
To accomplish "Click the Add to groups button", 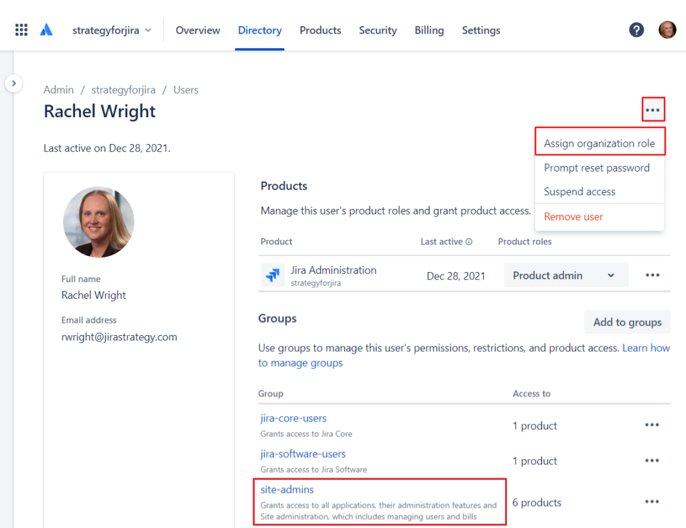I will click(627, 322).
